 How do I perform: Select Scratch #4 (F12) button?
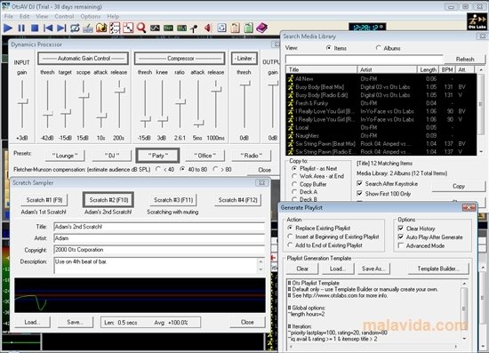tap(238, 200)
